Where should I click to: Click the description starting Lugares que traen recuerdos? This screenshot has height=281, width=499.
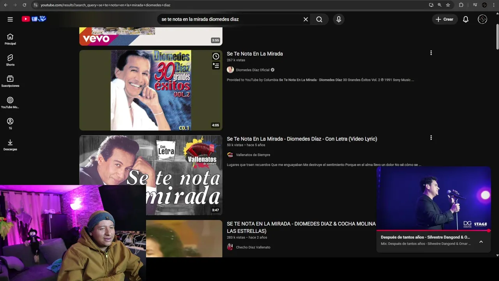[324, 165]
